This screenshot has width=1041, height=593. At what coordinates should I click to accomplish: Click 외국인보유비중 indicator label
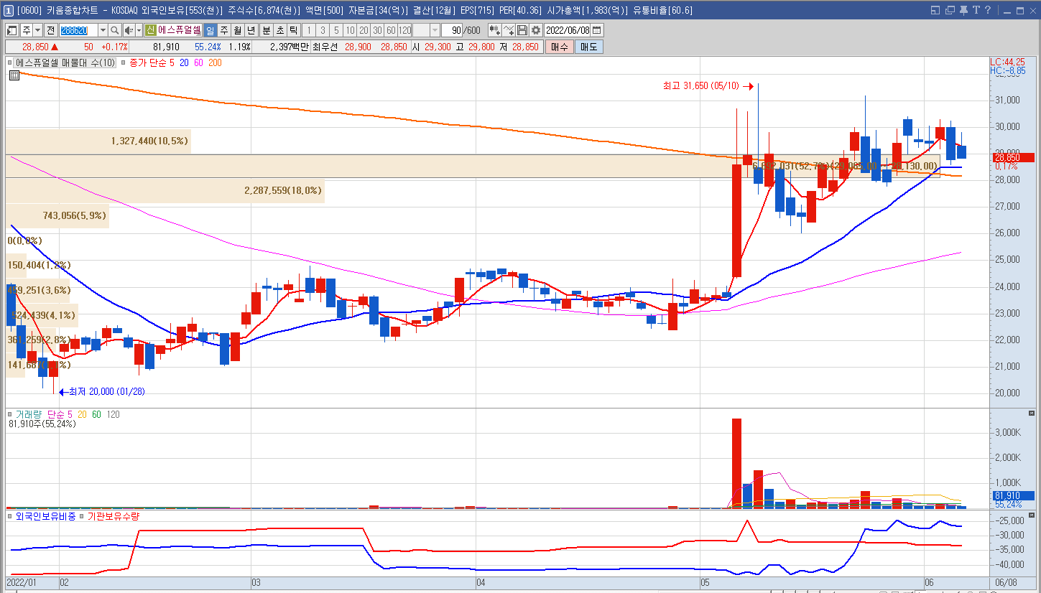(x=45, y=515)
